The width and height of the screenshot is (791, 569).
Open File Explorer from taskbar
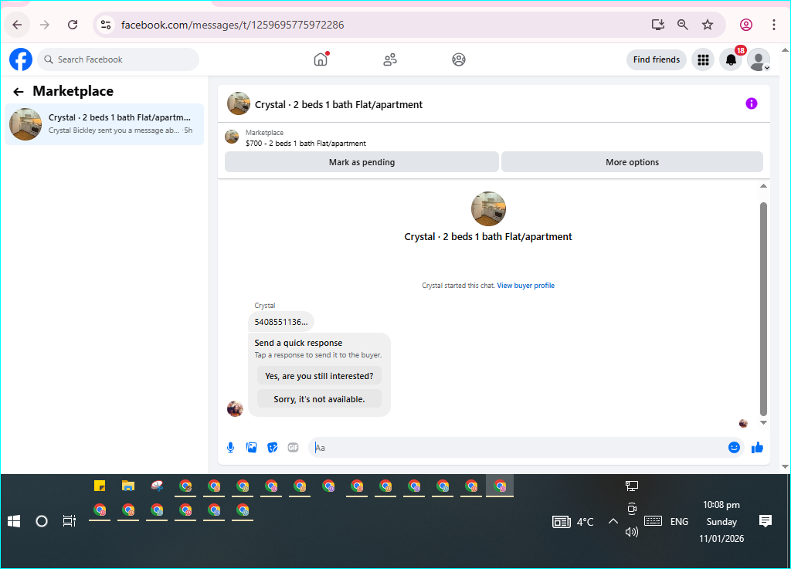[128, 486]
